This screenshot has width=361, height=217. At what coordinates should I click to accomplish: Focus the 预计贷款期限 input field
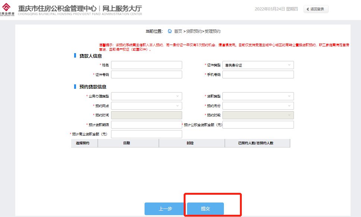(146, 125)
